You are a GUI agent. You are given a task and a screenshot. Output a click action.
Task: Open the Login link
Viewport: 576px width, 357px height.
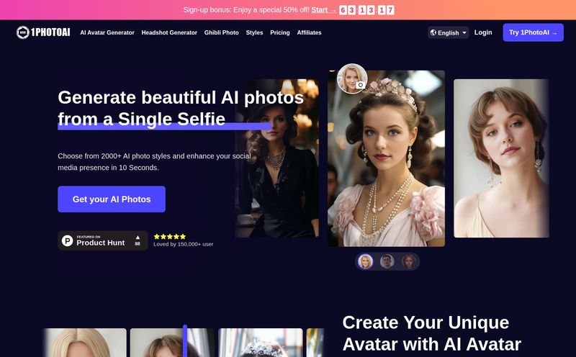tap(483, 32)
